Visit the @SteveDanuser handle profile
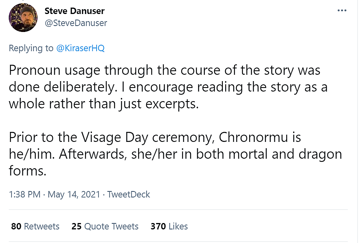359x243 pixels. click(x=76, y=23)
